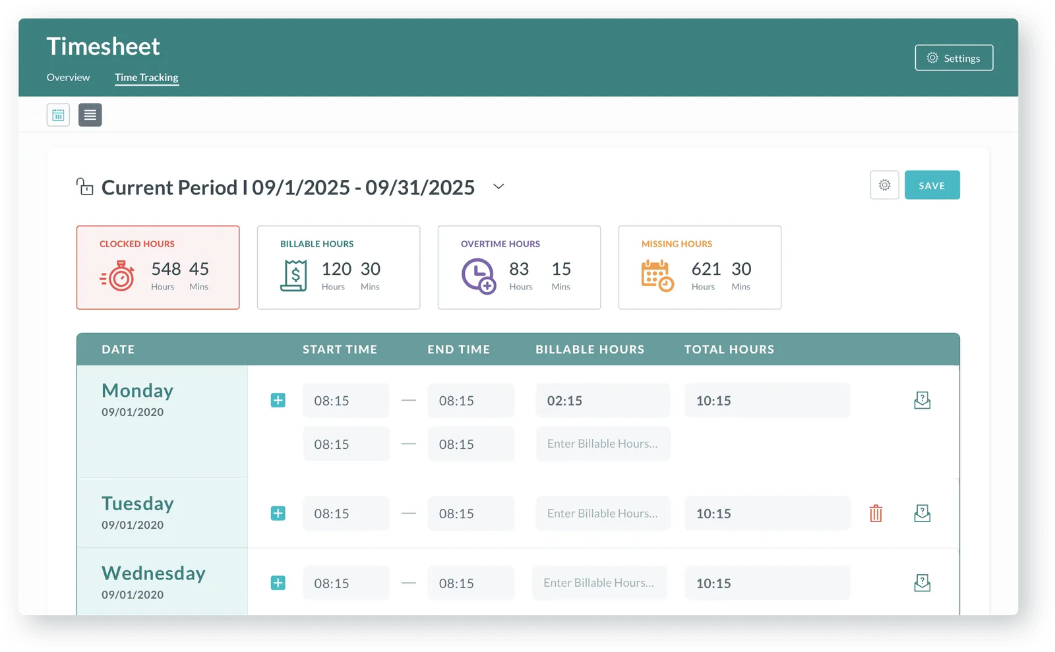Screen dimensions: 1055x652
Task: Click the stopwatch icon in Clocked Hours
Action: (117, 276)
